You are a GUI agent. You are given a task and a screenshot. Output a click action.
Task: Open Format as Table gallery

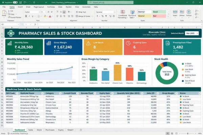tap(132, 14)
